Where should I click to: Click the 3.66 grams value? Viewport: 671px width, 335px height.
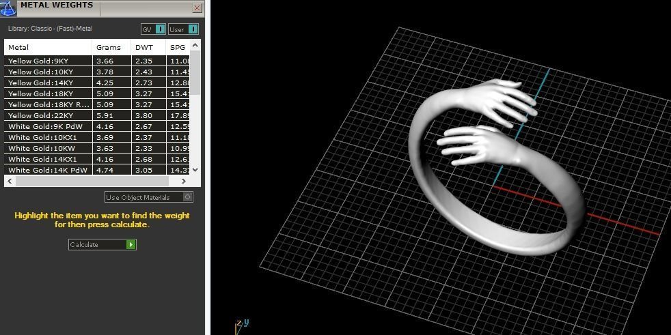tap(105, 61)
